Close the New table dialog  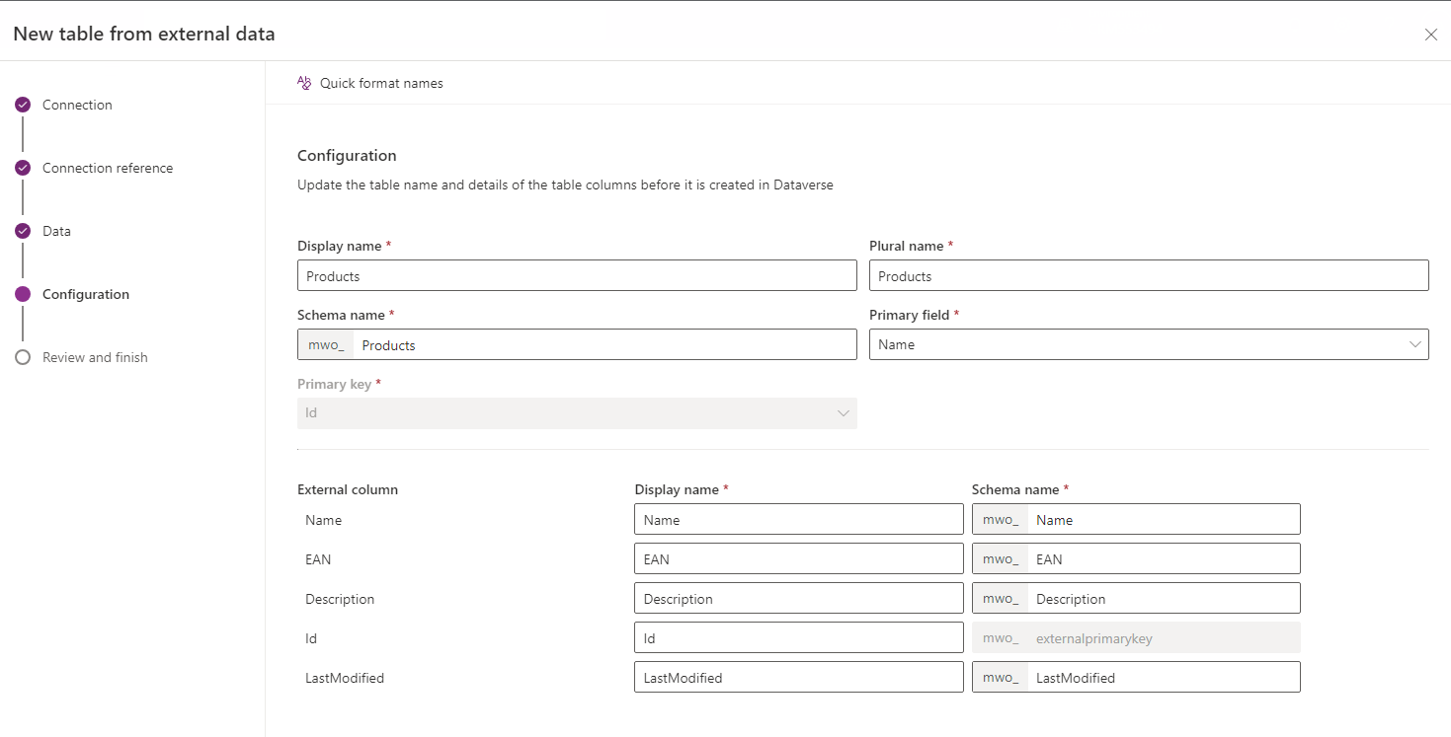(x=1430, y=35)
